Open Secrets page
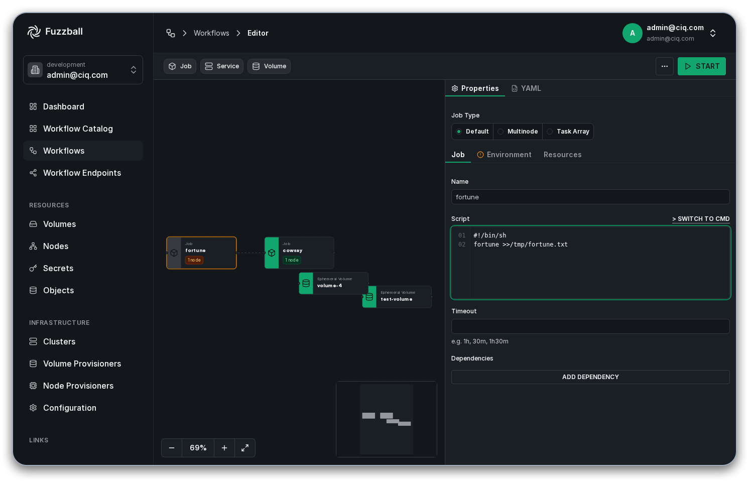 (83, 268)
